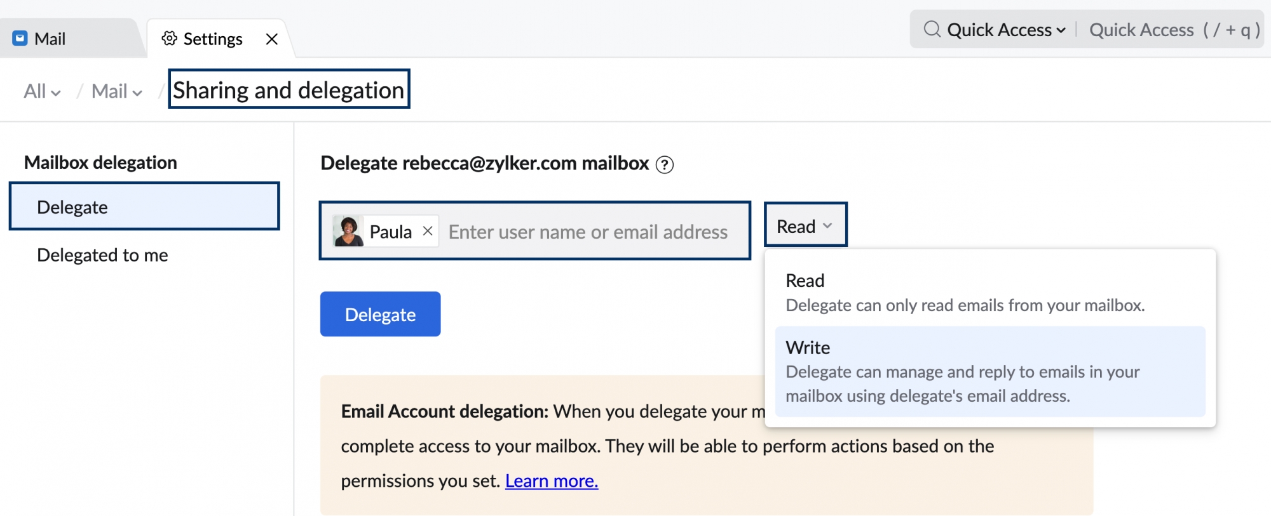Image resolution: width=1271 pixels, height=516 pixels.
Task: Click the Mail app envelope icon
Action: tap(20, 39)
